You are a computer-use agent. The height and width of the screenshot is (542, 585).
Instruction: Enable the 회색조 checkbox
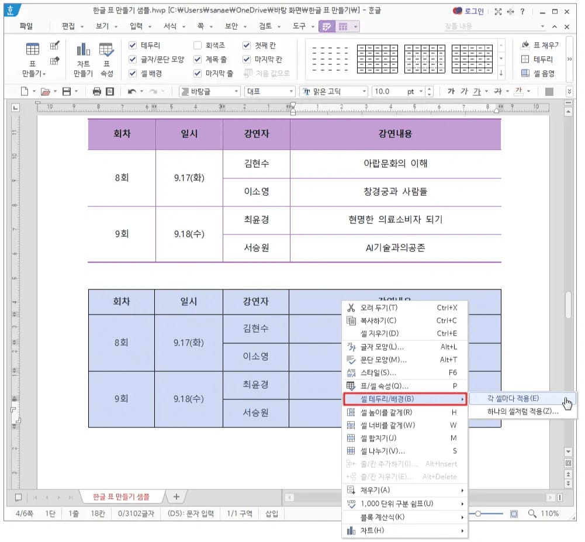pyautogui.click(x=198, y=45)
